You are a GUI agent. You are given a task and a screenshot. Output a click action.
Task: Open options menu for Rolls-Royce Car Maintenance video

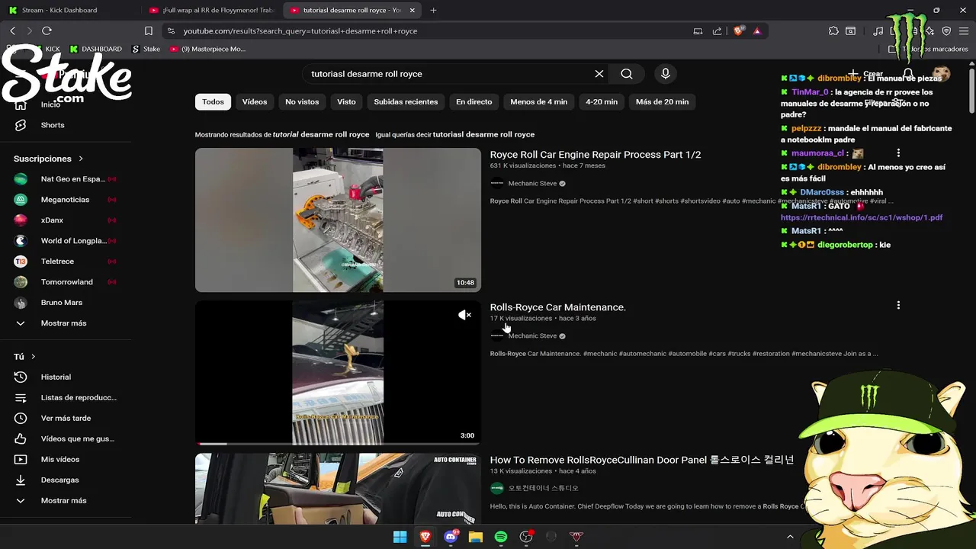click(x=898, y=305)
